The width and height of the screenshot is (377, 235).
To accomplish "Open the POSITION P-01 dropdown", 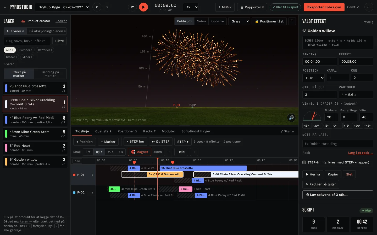I will tap(313, 78).
